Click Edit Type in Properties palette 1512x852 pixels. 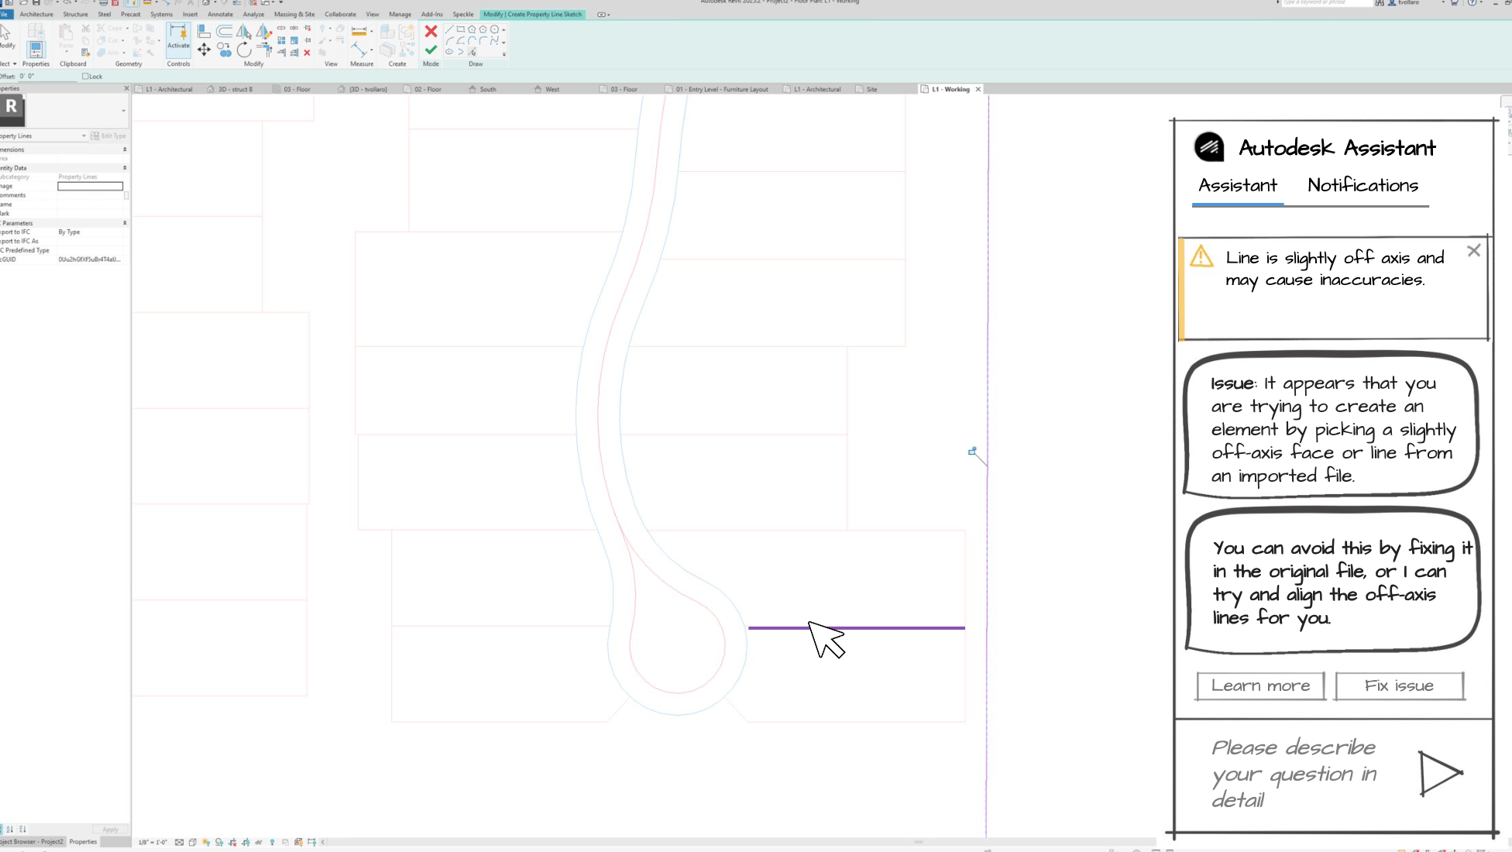pos(108,136)
